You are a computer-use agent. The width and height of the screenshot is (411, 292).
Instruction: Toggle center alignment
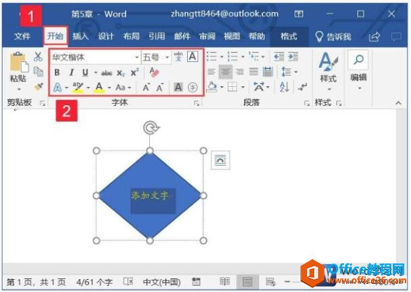tap(226, 71)
